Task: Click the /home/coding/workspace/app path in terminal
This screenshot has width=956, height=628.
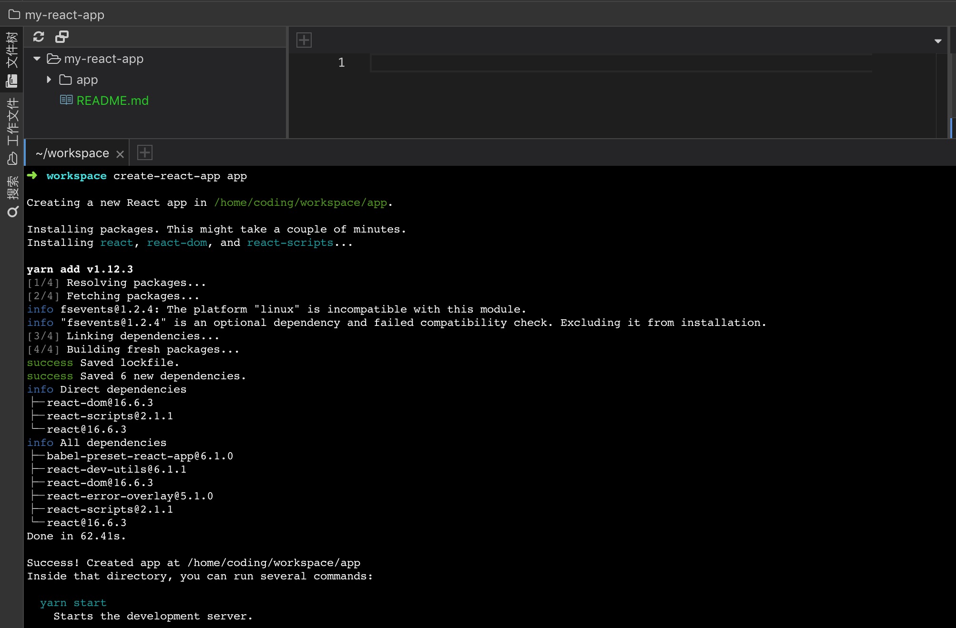Action: click(301, 203)
